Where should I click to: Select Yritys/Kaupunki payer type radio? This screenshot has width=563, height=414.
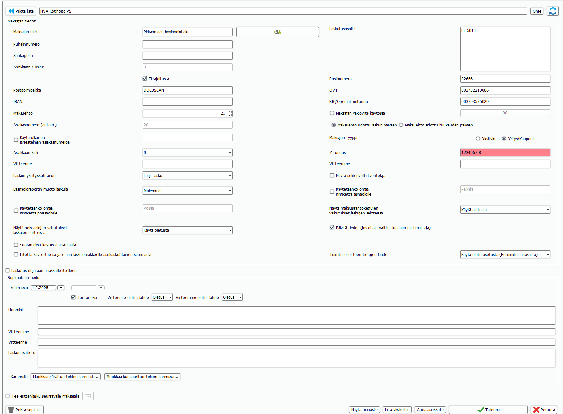click(504, 139)
